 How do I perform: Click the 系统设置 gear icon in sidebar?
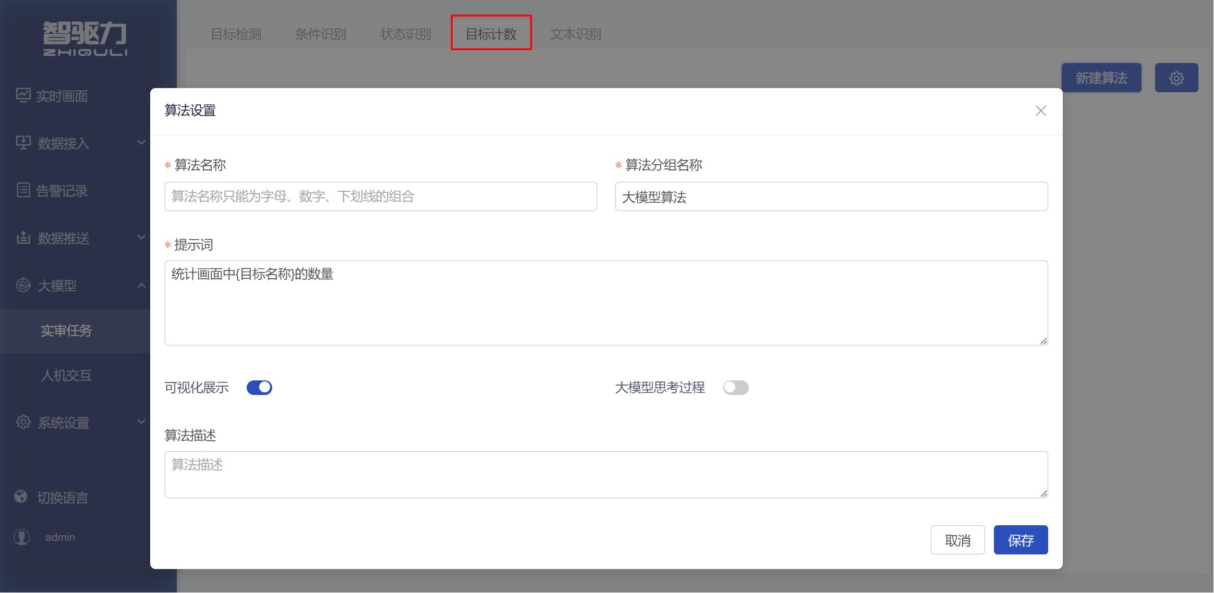coord(23,422)
